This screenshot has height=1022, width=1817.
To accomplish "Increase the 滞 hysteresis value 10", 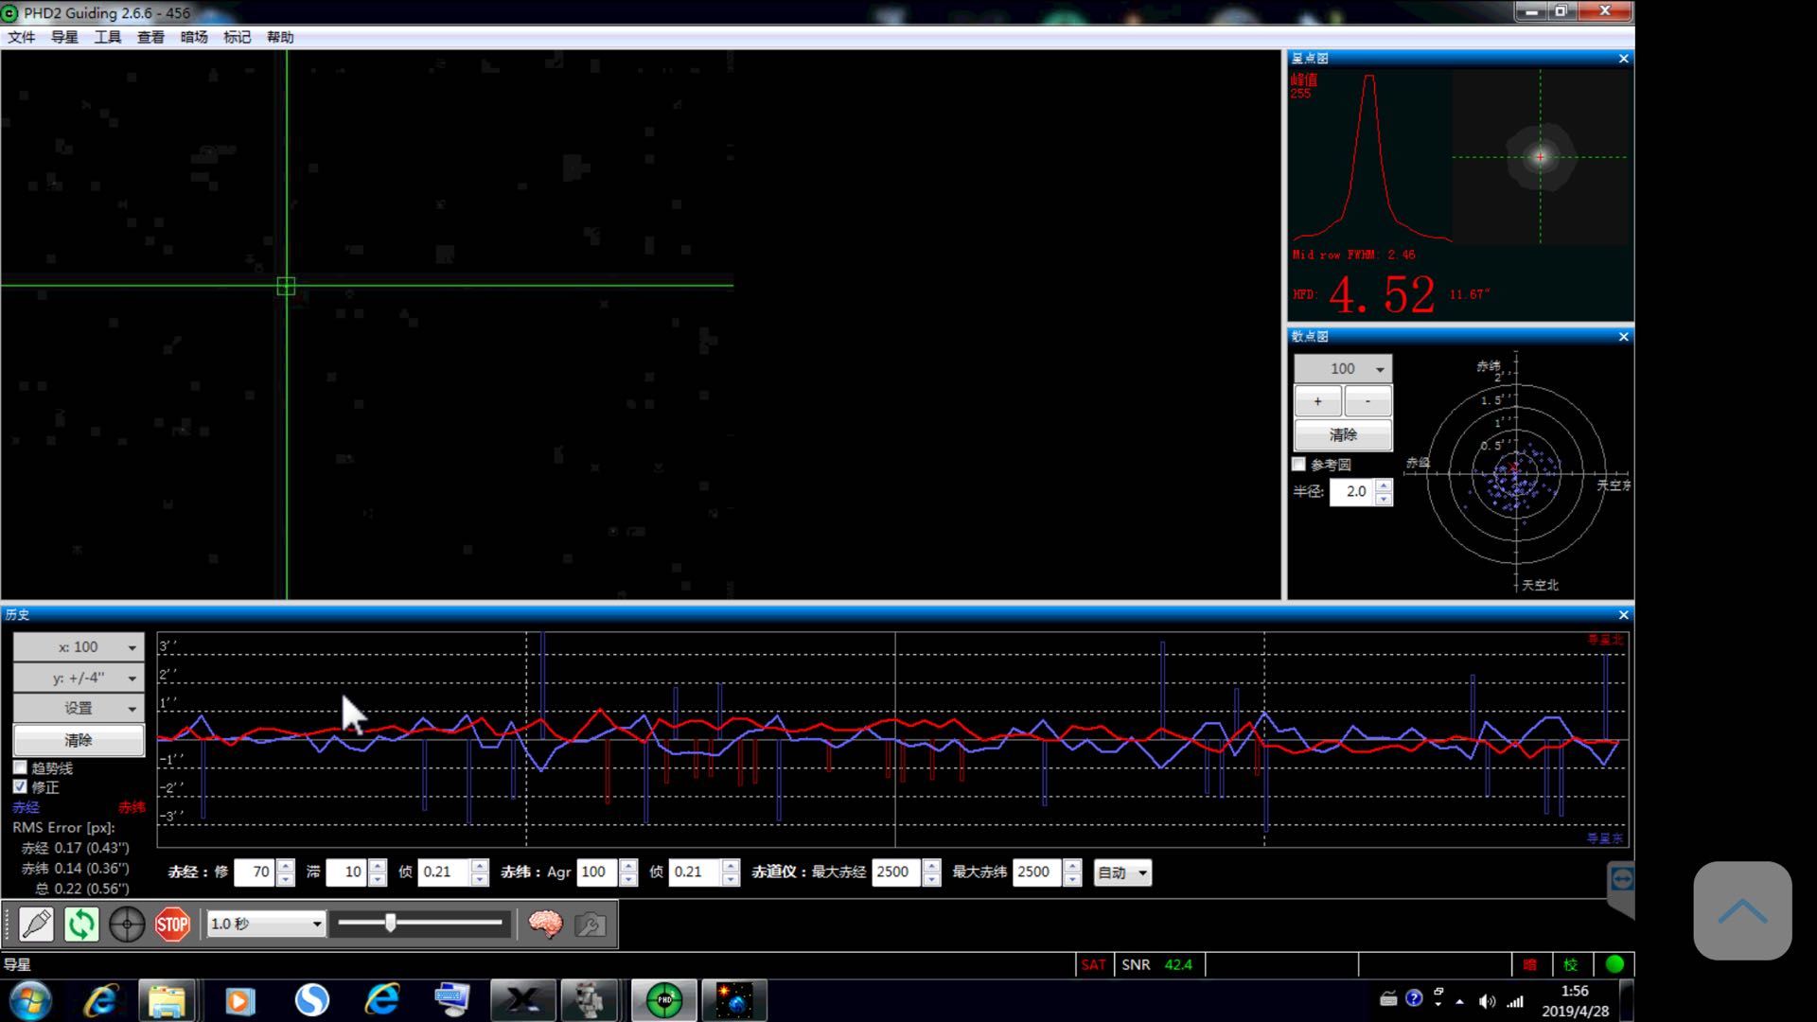I will pos(378,866).
